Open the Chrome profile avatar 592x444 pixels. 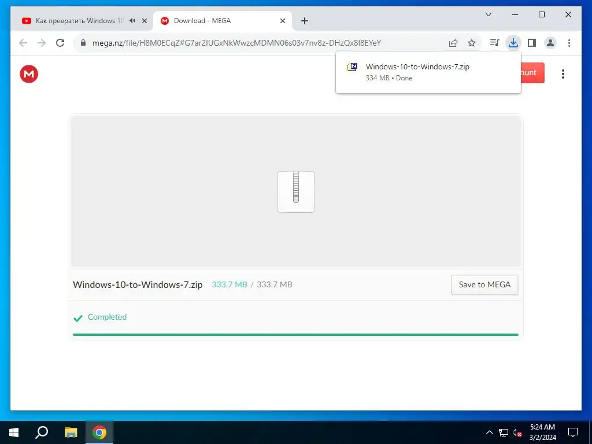(x=550, y=43)
